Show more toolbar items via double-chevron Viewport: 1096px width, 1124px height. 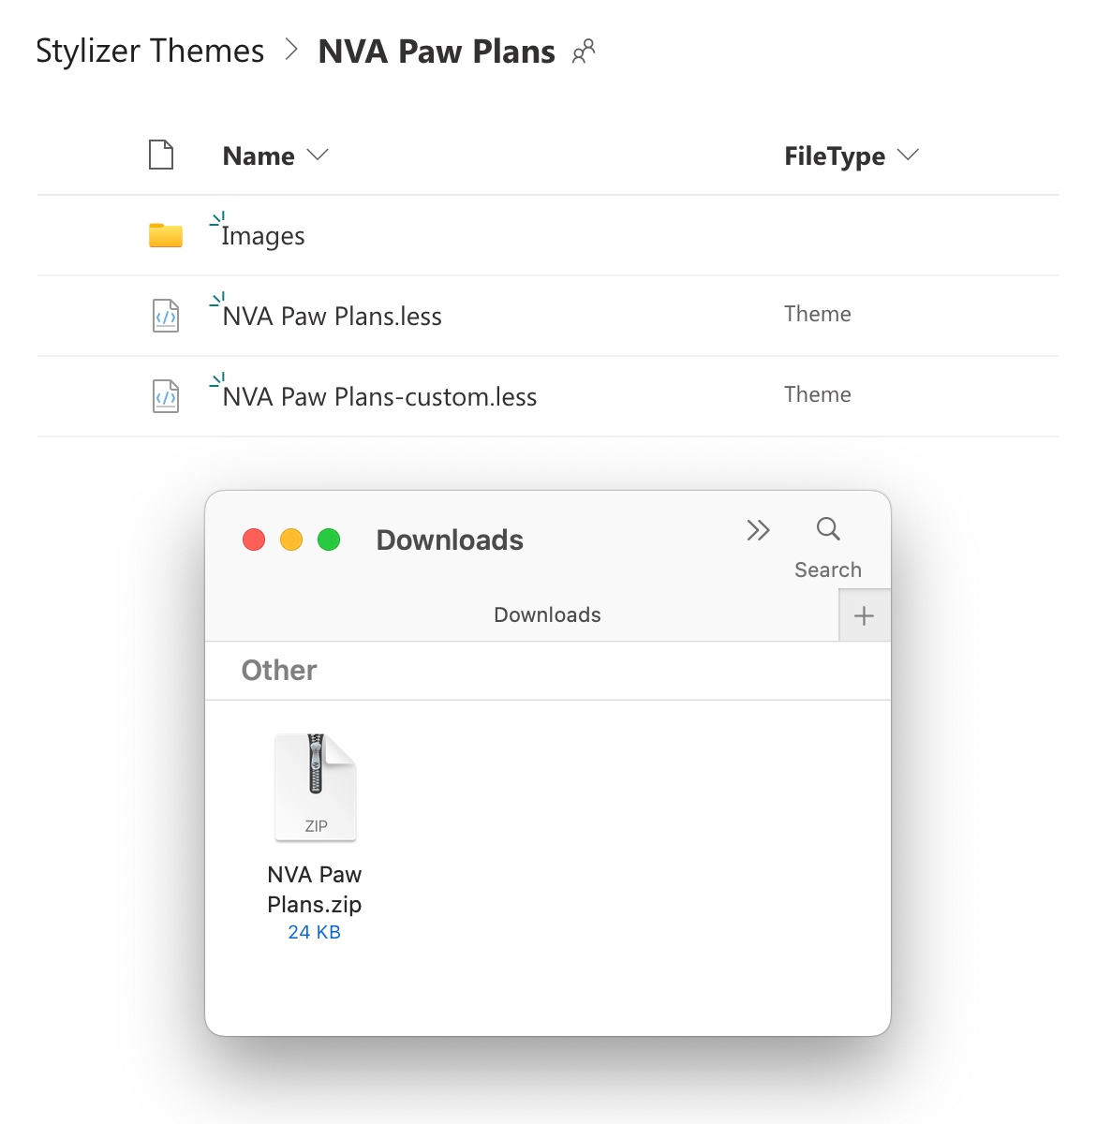(758, 530)
